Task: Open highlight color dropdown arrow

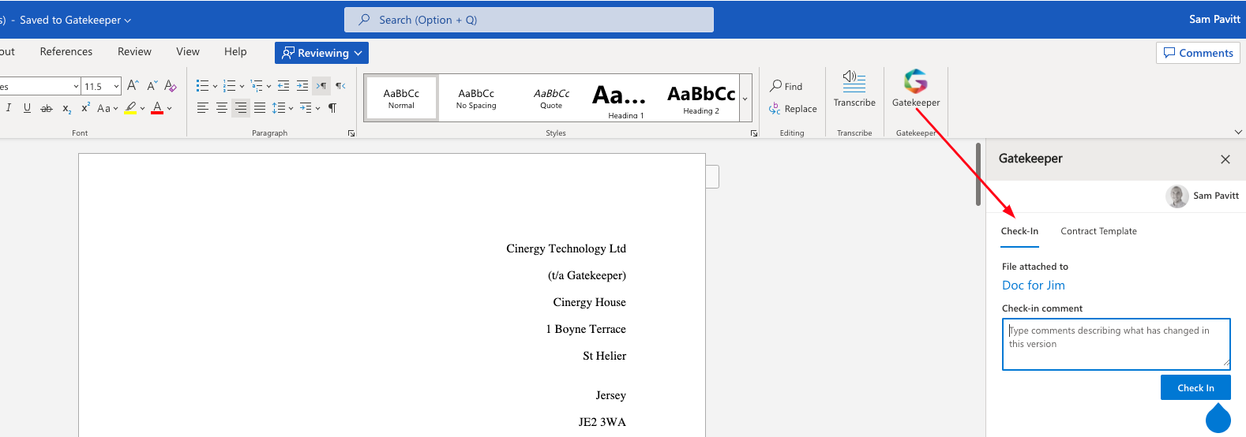Action: (143, 108)
